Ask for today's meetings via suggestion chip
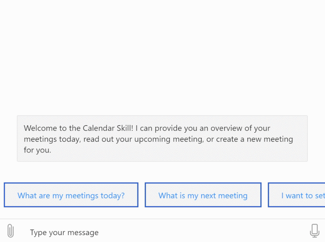 (x=71, y=195)
